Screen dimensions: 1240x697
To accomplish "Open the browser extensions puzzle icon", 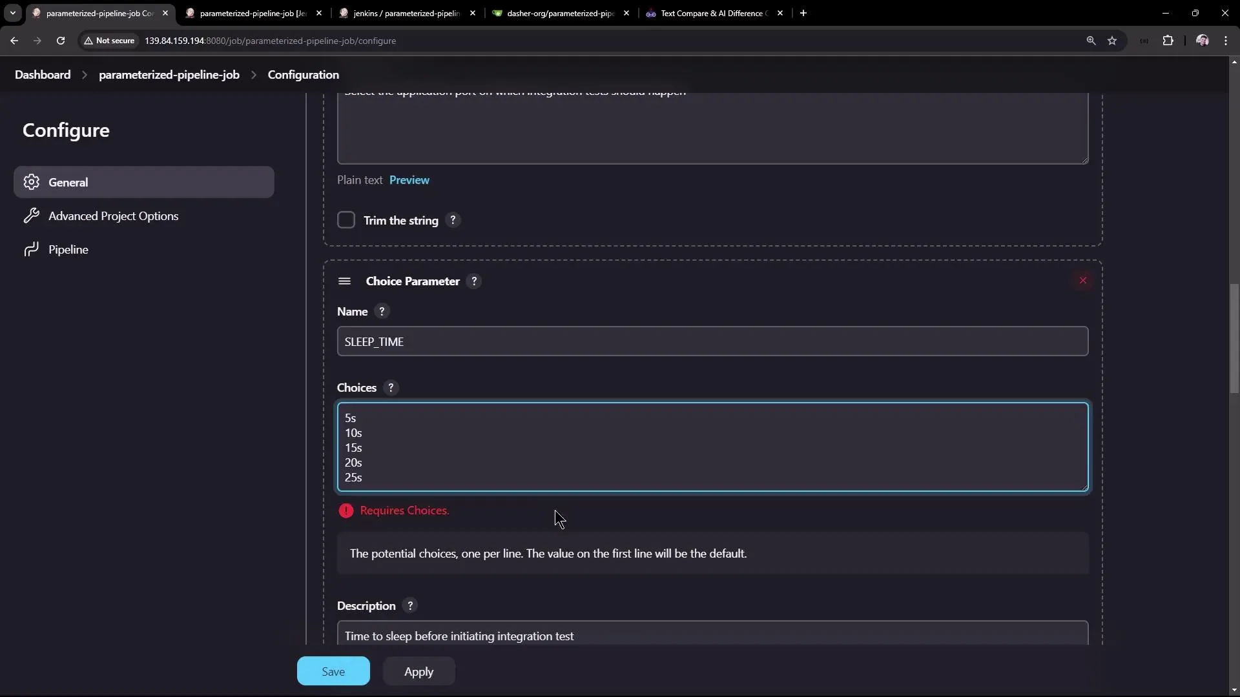I will coord(1169,40).
